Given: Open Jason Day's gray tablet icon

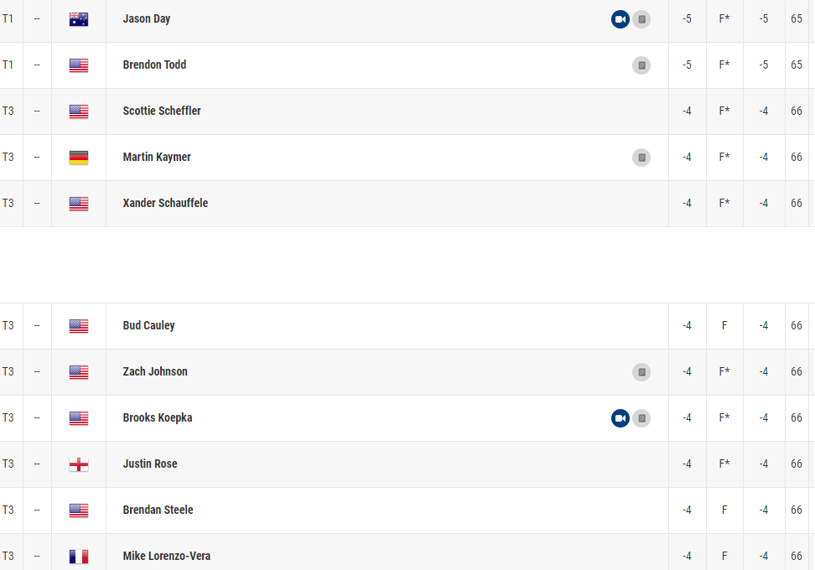Looking at the screenshot, I should (641, 19).
